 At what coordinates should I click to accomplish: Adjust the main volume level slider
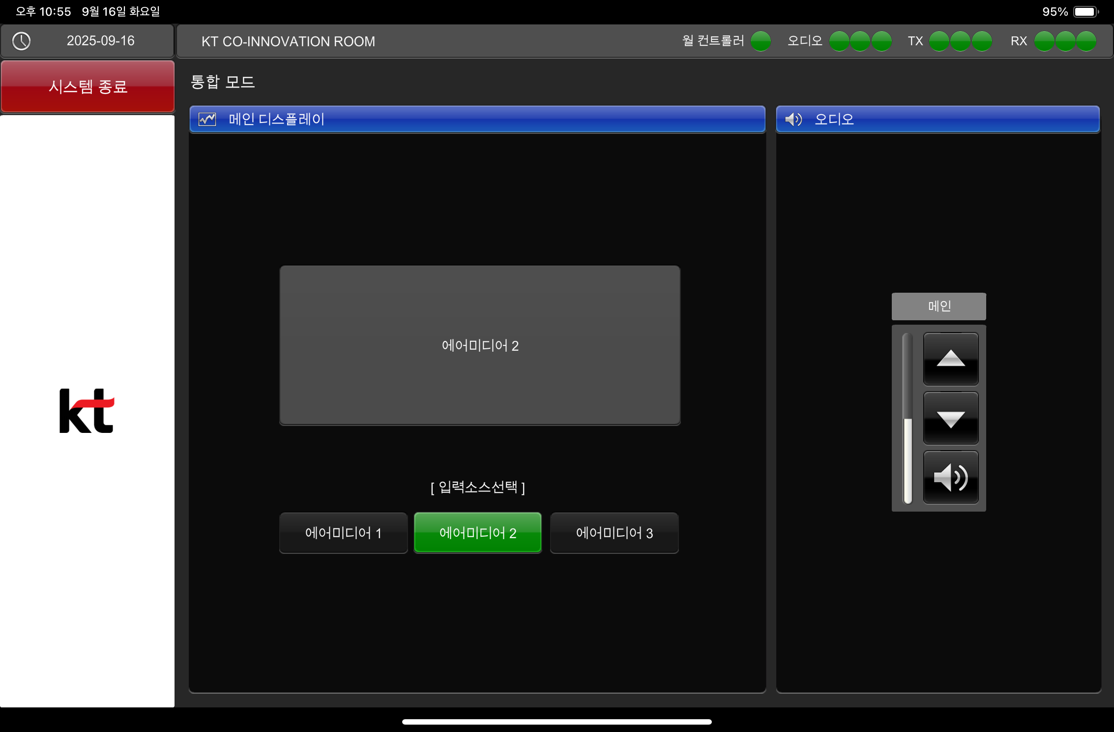908,418
